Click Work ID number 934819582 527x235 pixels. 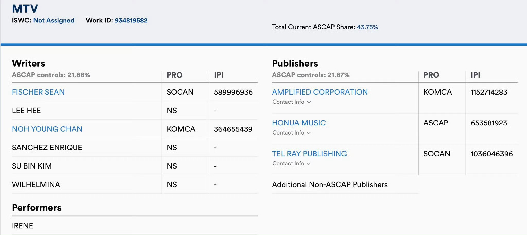pos(131,20)
